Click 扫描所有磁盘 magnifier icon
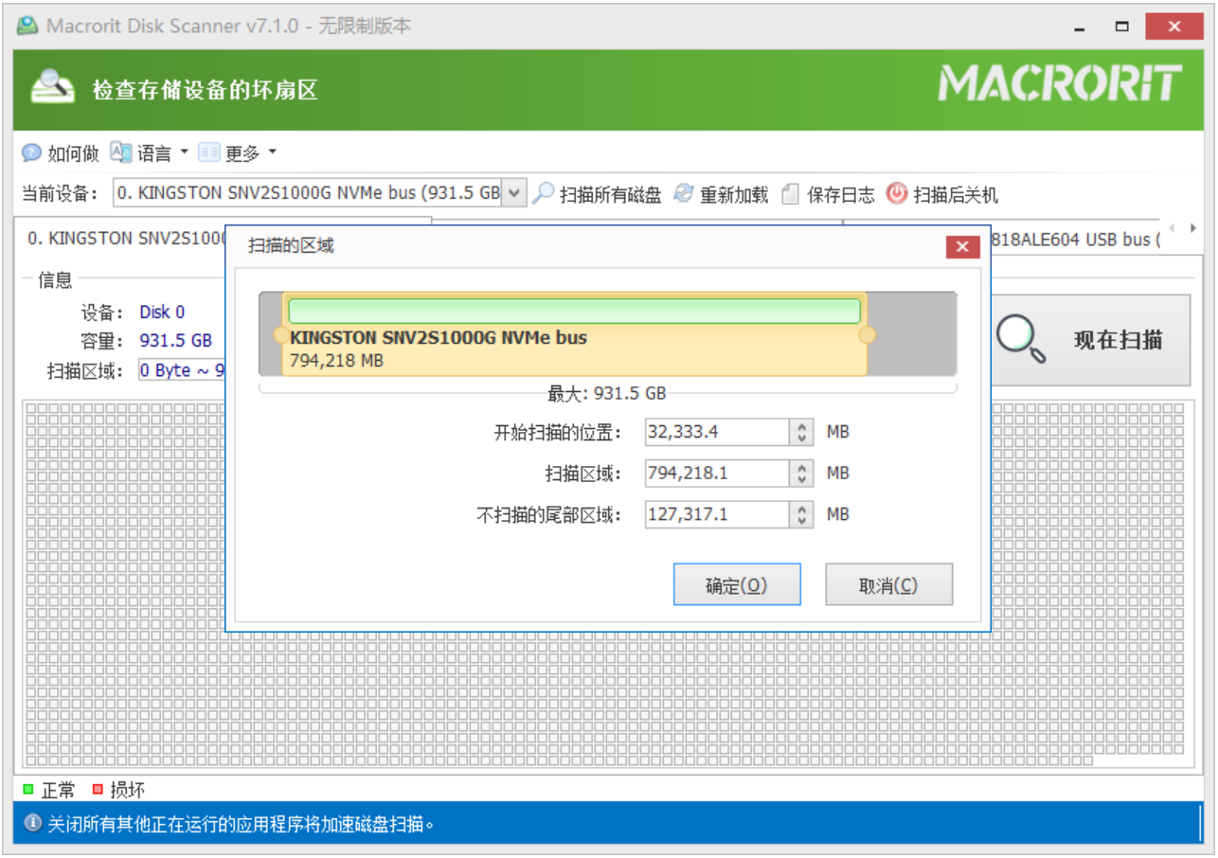Image resolution: width=1218 pixels, height=858 pixels. pos(543,194)
